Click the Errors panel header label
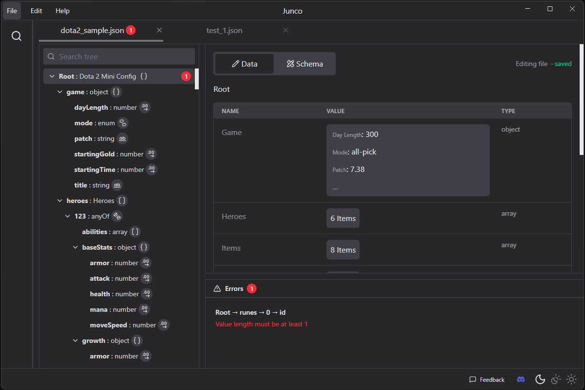Viewport: 585px width, 390px height. [x=234, y=288]
